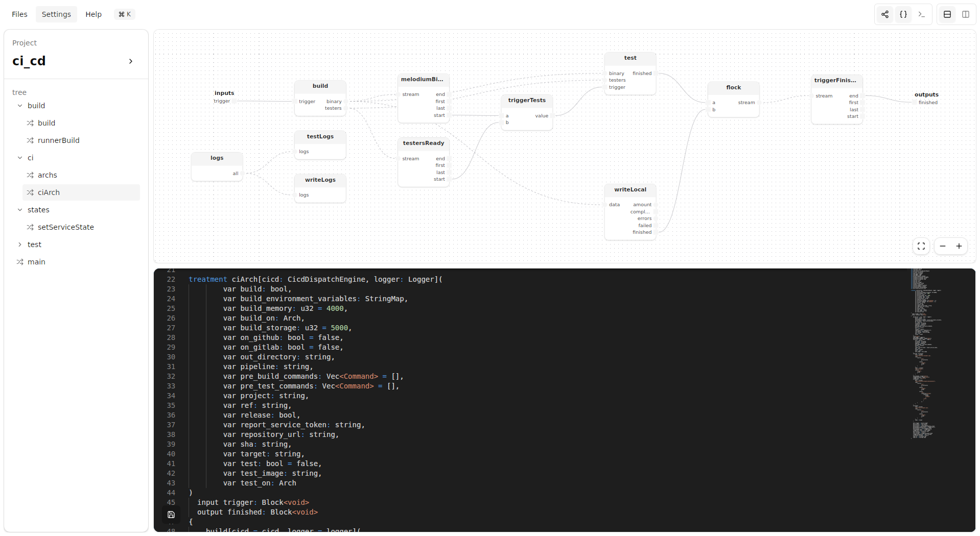Click the shuffle icon beside main
The width and height of the screenshot is (980, 536).
[20, 262]
